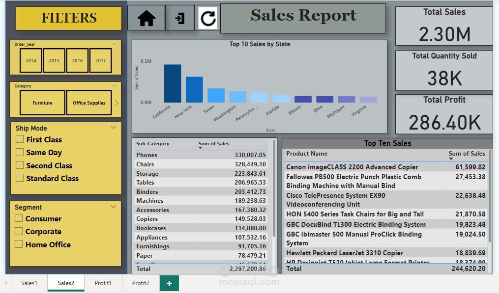Filter by year 2016

(77, 60)
